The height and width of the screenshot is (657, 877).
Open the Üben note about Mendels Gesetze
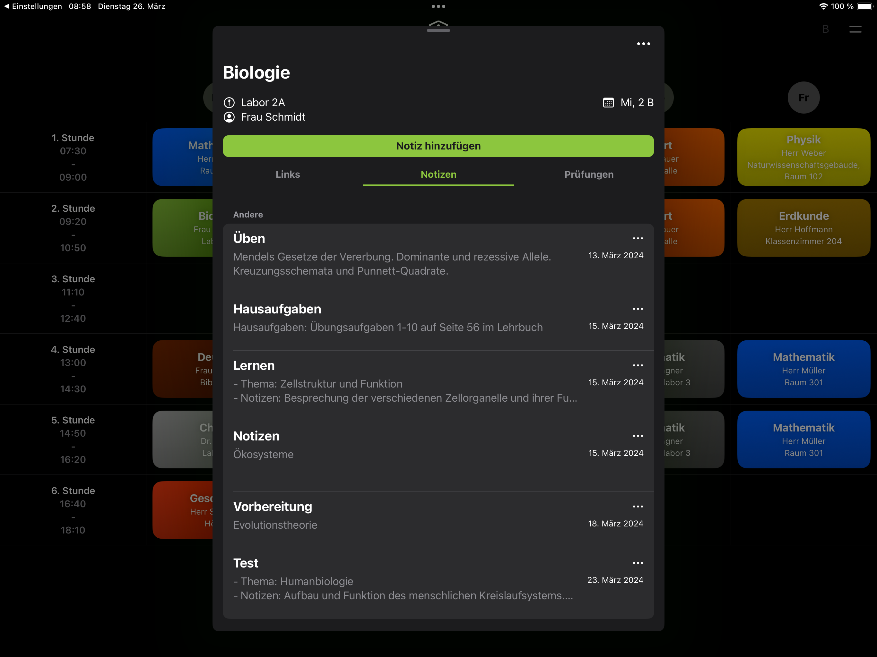pos(438,259)
